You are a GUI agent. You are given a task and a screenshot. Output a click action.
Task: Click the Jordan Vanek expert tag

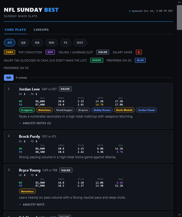point(146,110)
